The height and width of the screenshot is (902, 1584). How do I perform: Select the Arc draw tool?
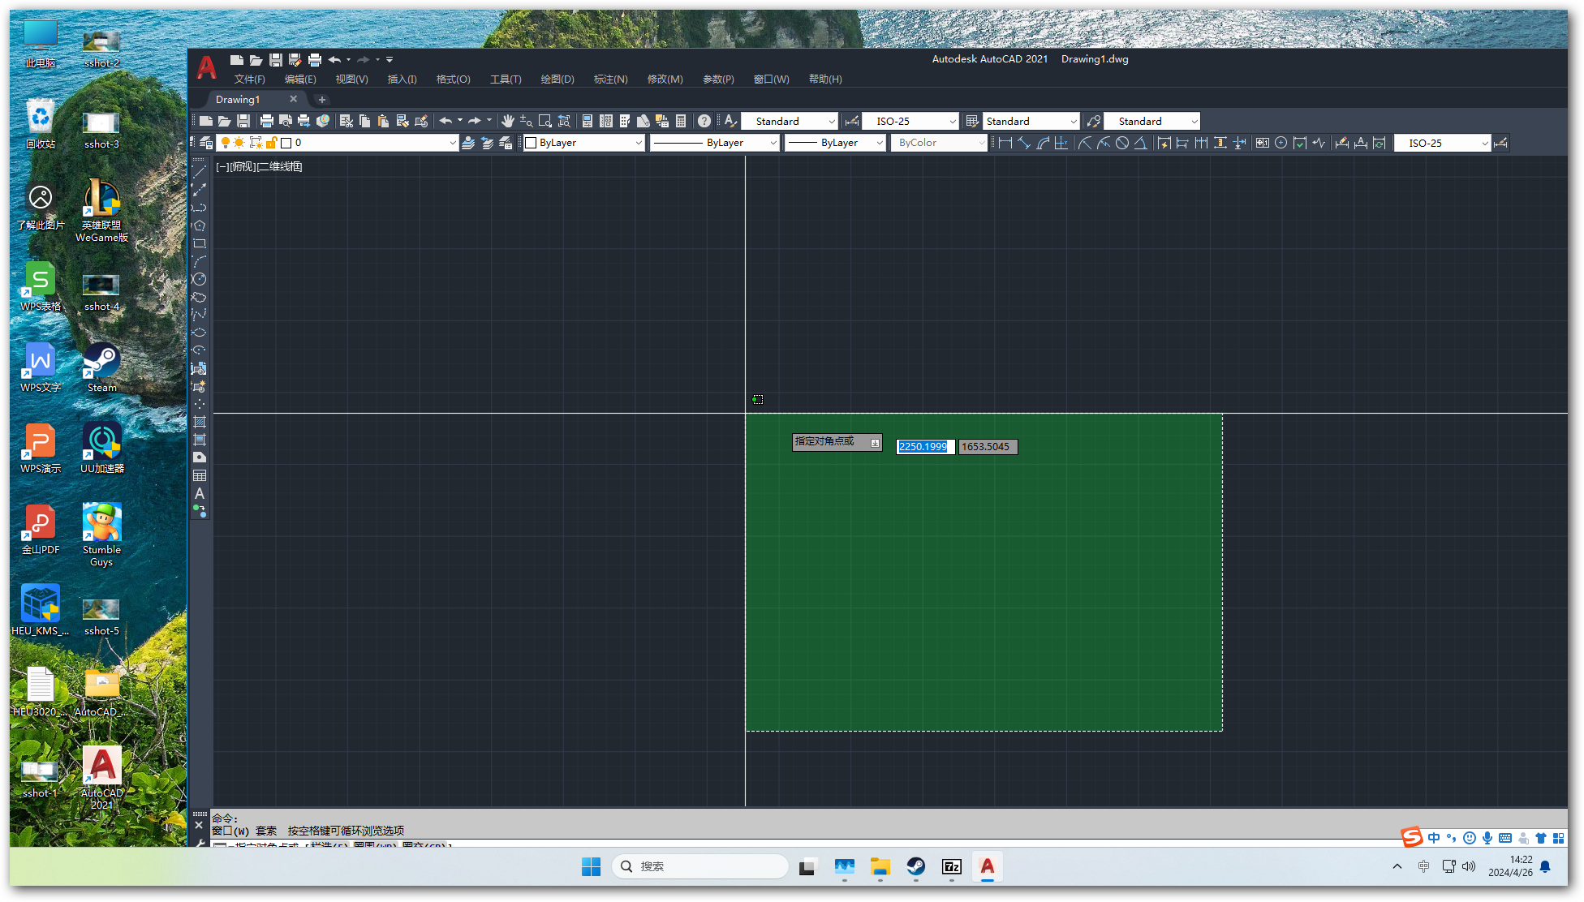[x=199, y=261]
